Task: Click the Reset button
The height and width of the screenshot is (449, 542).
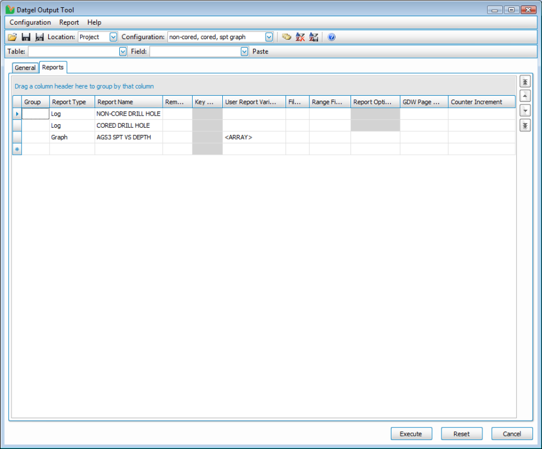Action: tap(461, 434)
